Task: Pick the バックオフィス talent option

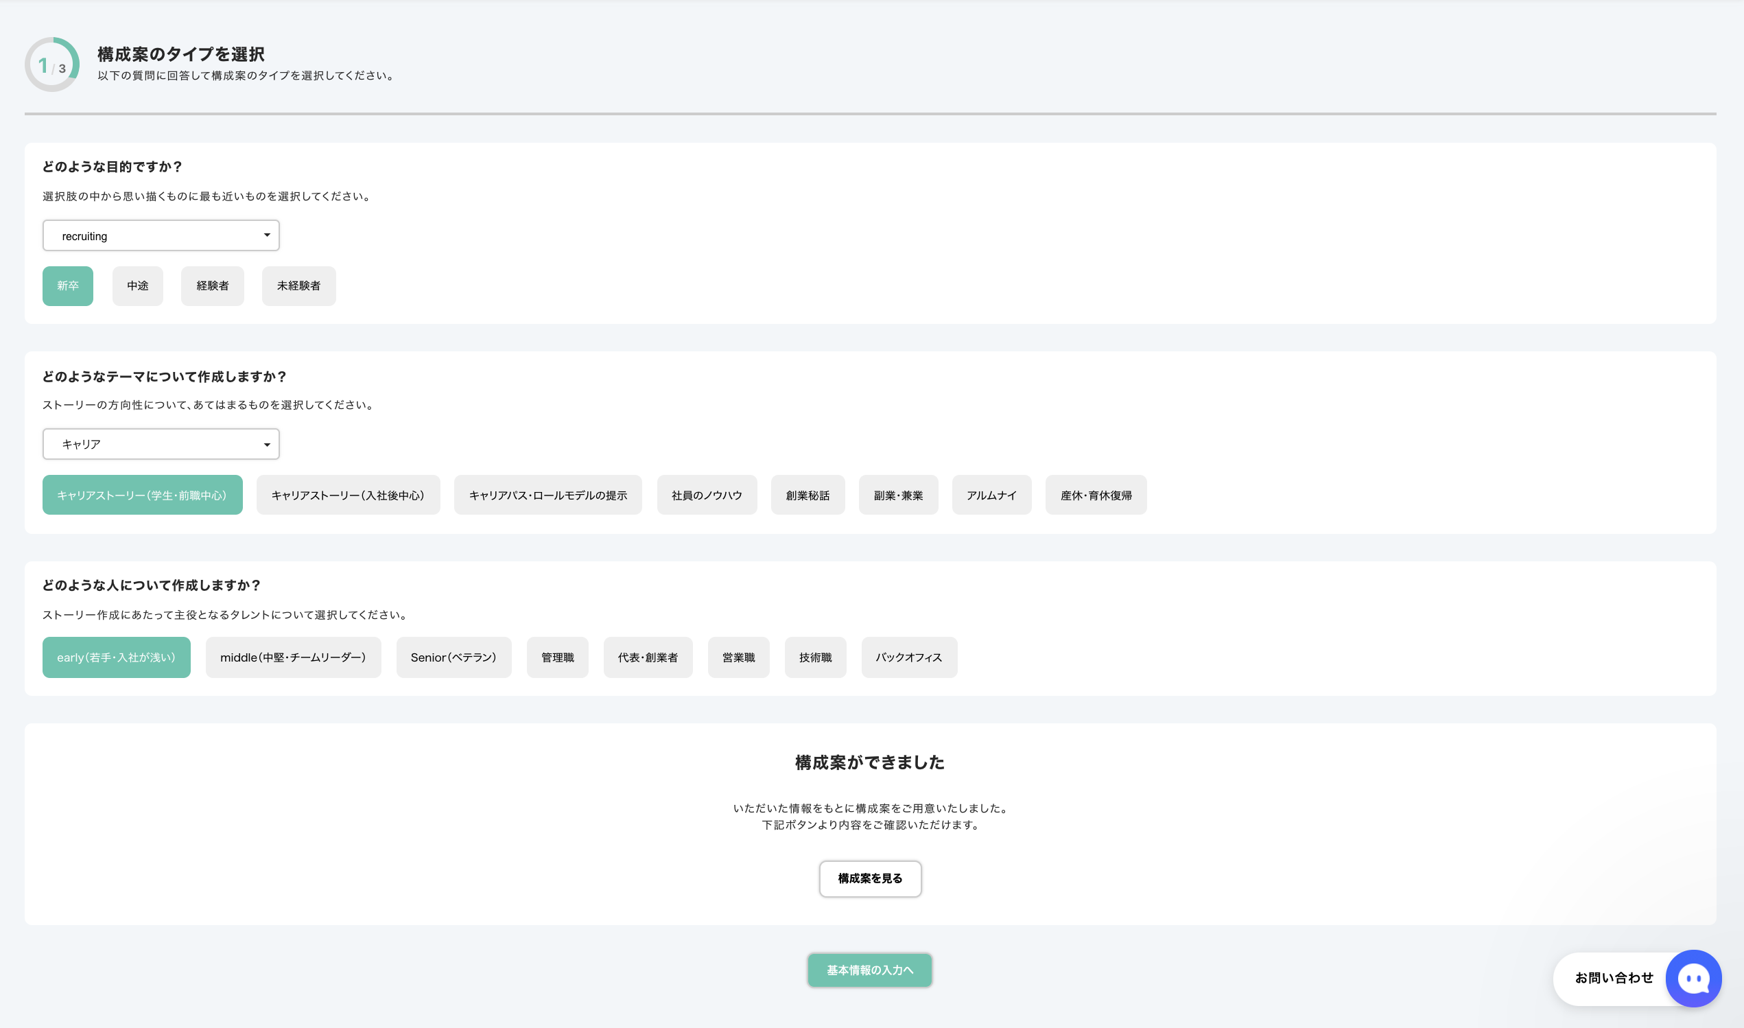Action: coord(908,657)
